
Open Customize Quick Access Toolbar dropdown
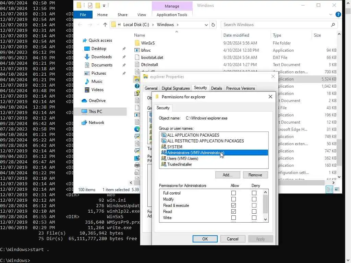point(104,5)
